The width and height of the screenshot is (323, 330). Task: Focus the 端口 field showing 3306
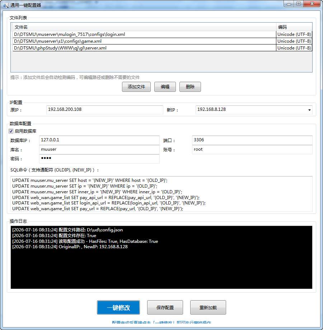click(x=252, y=140)
